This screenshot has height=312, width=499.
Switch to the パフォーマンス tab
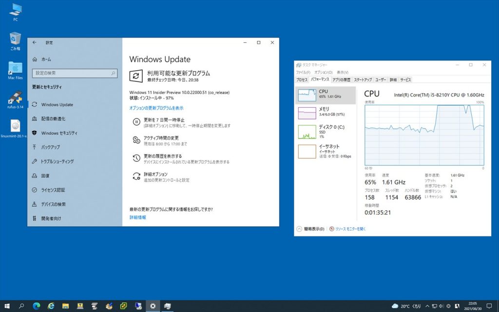pyautogui.click(x=320, y=79)
